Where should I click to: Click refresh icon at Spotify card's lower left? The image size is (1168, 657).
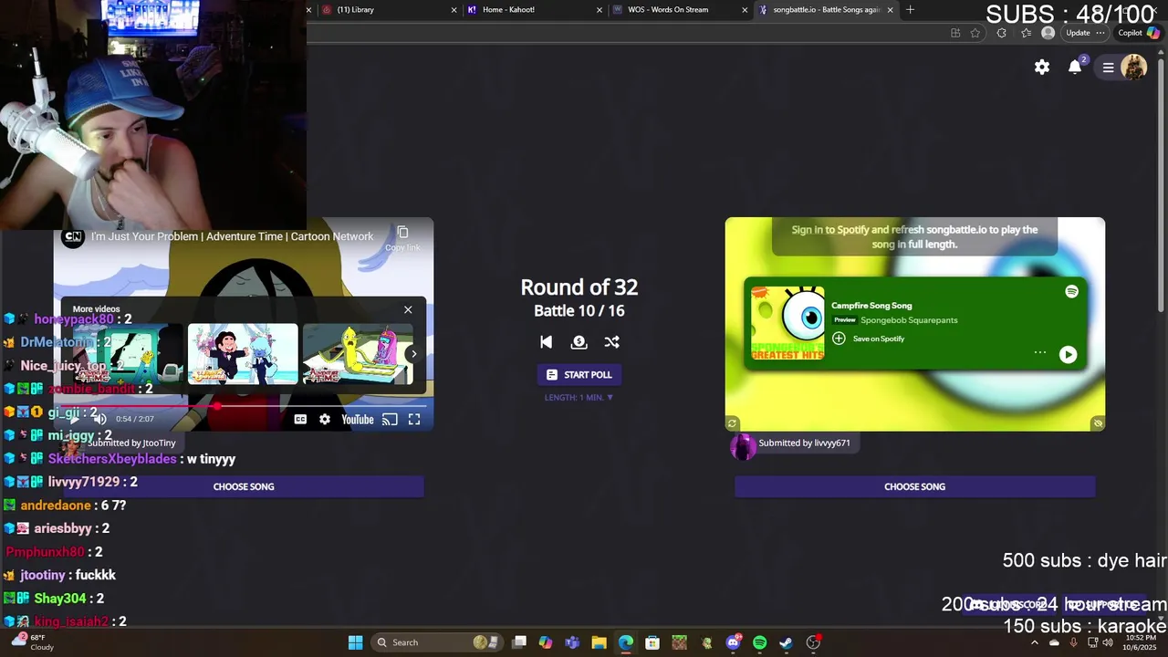click(732, 423)
